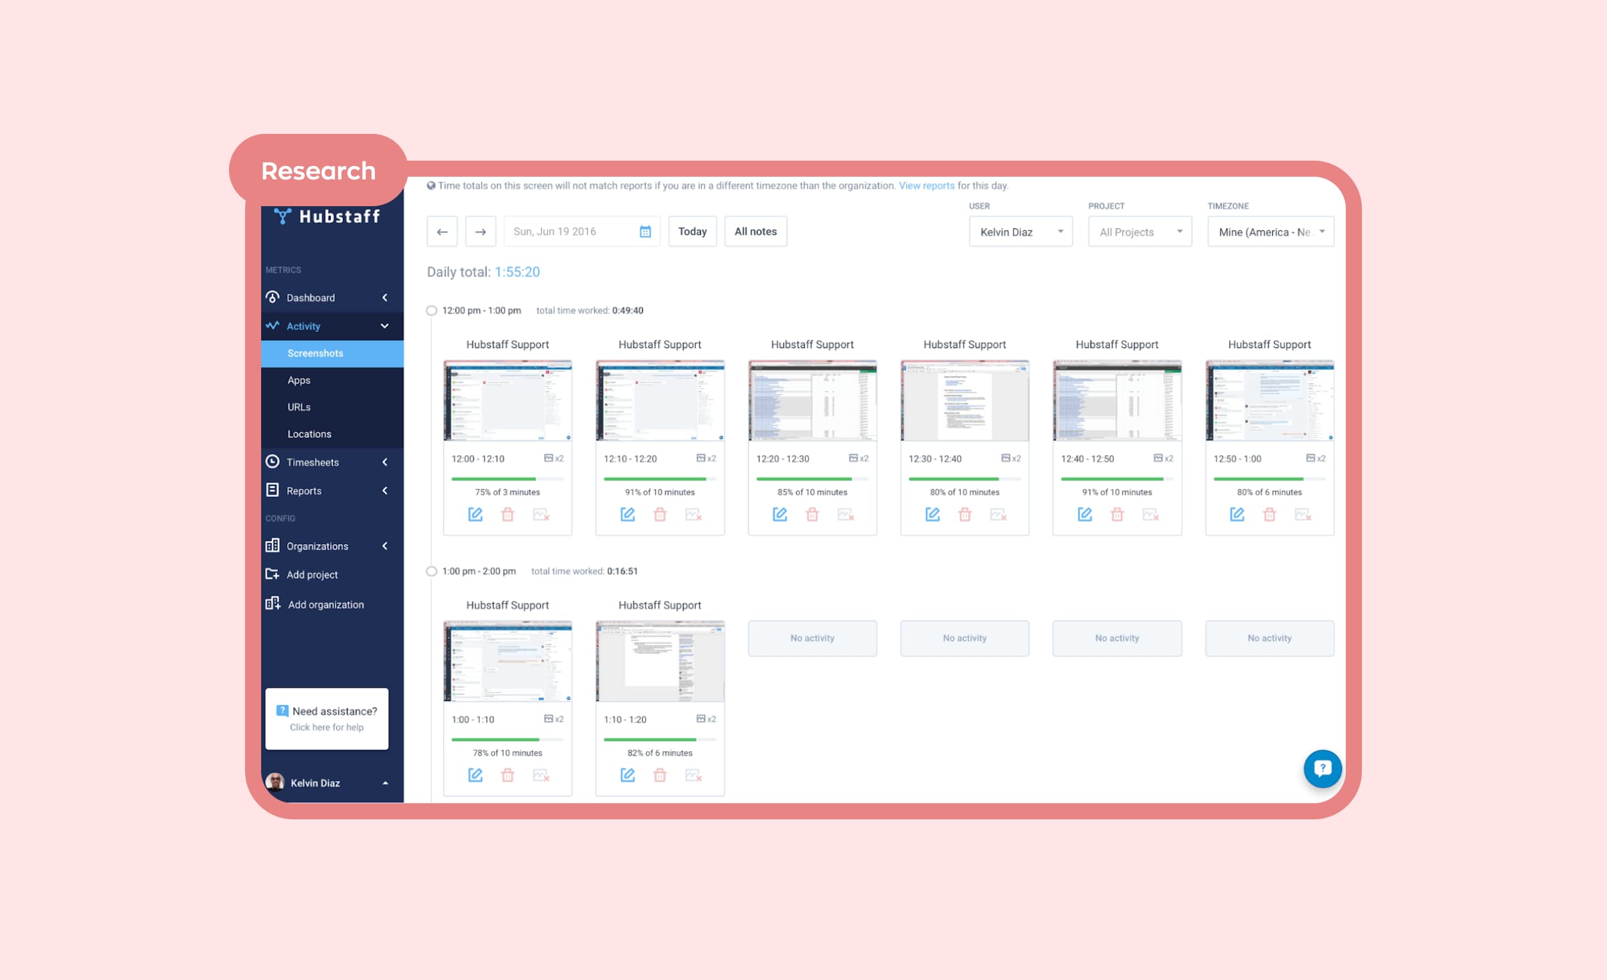This screenshot has height=980, width=1607.
Task: Remove screenshot image for 12:10 - 12:20
Action: 694,514
